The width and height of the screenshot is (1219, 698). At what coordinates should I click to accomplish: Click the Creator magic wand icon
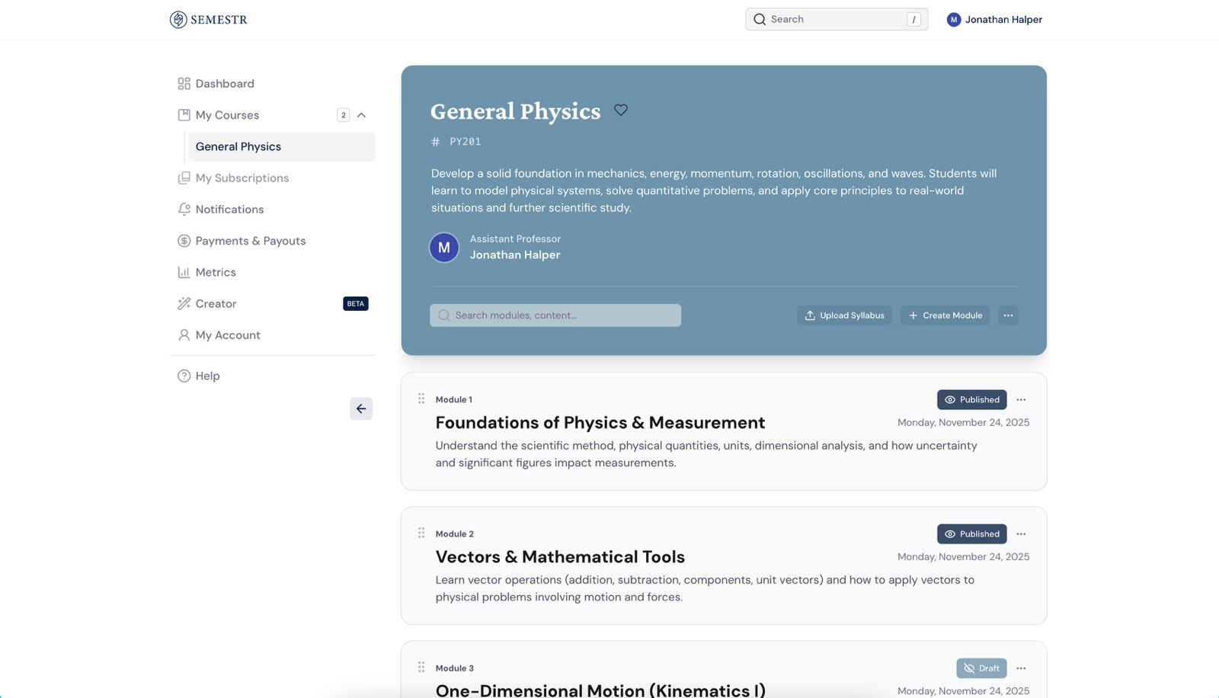click(184, 303)
